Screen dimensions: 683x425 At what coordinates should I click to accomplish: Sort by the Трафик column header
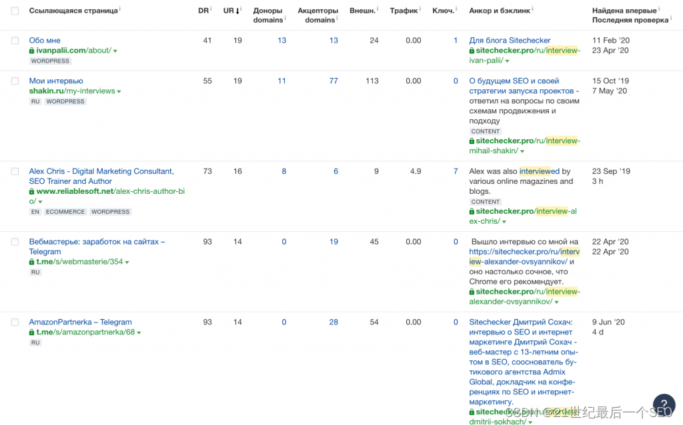pos(404,11)
